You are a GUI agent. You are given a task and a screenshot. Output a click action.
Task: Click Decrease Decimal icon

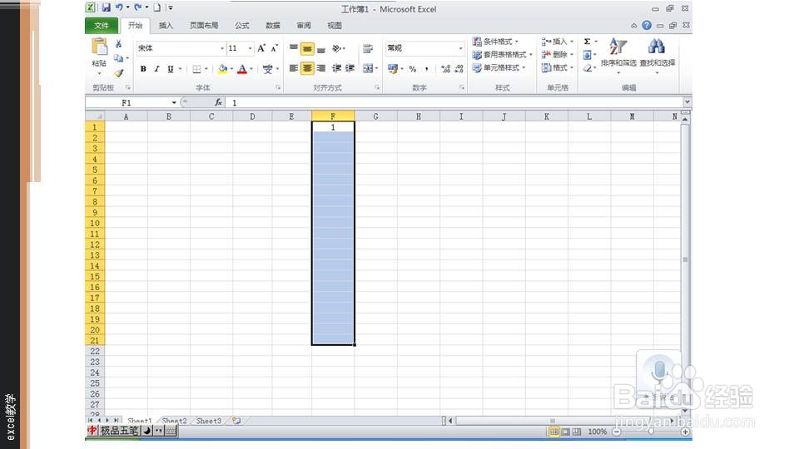(x=459, y=69)
